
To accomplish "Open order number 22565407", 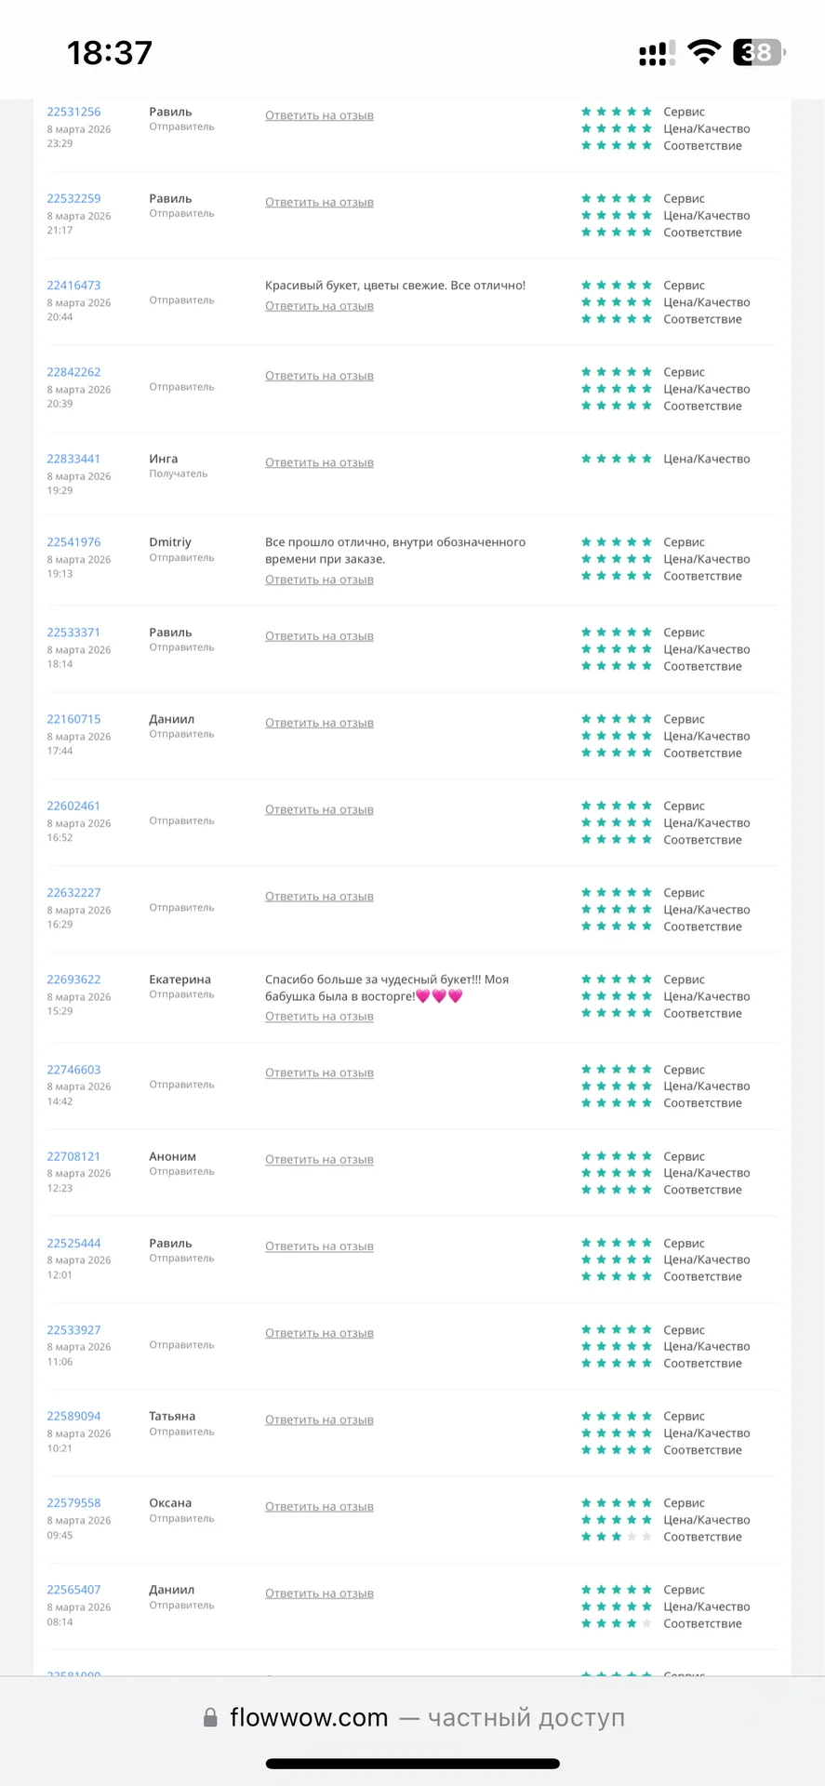I will [73, 1590].
